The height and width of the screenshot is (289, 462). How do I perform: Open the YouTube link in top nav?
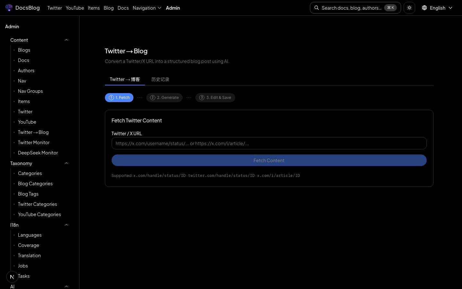coord(75,8)
